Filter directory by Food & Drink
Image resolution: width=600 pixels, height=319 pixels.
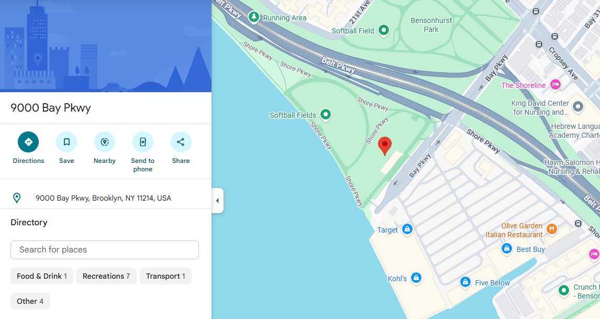coord(42,276)
